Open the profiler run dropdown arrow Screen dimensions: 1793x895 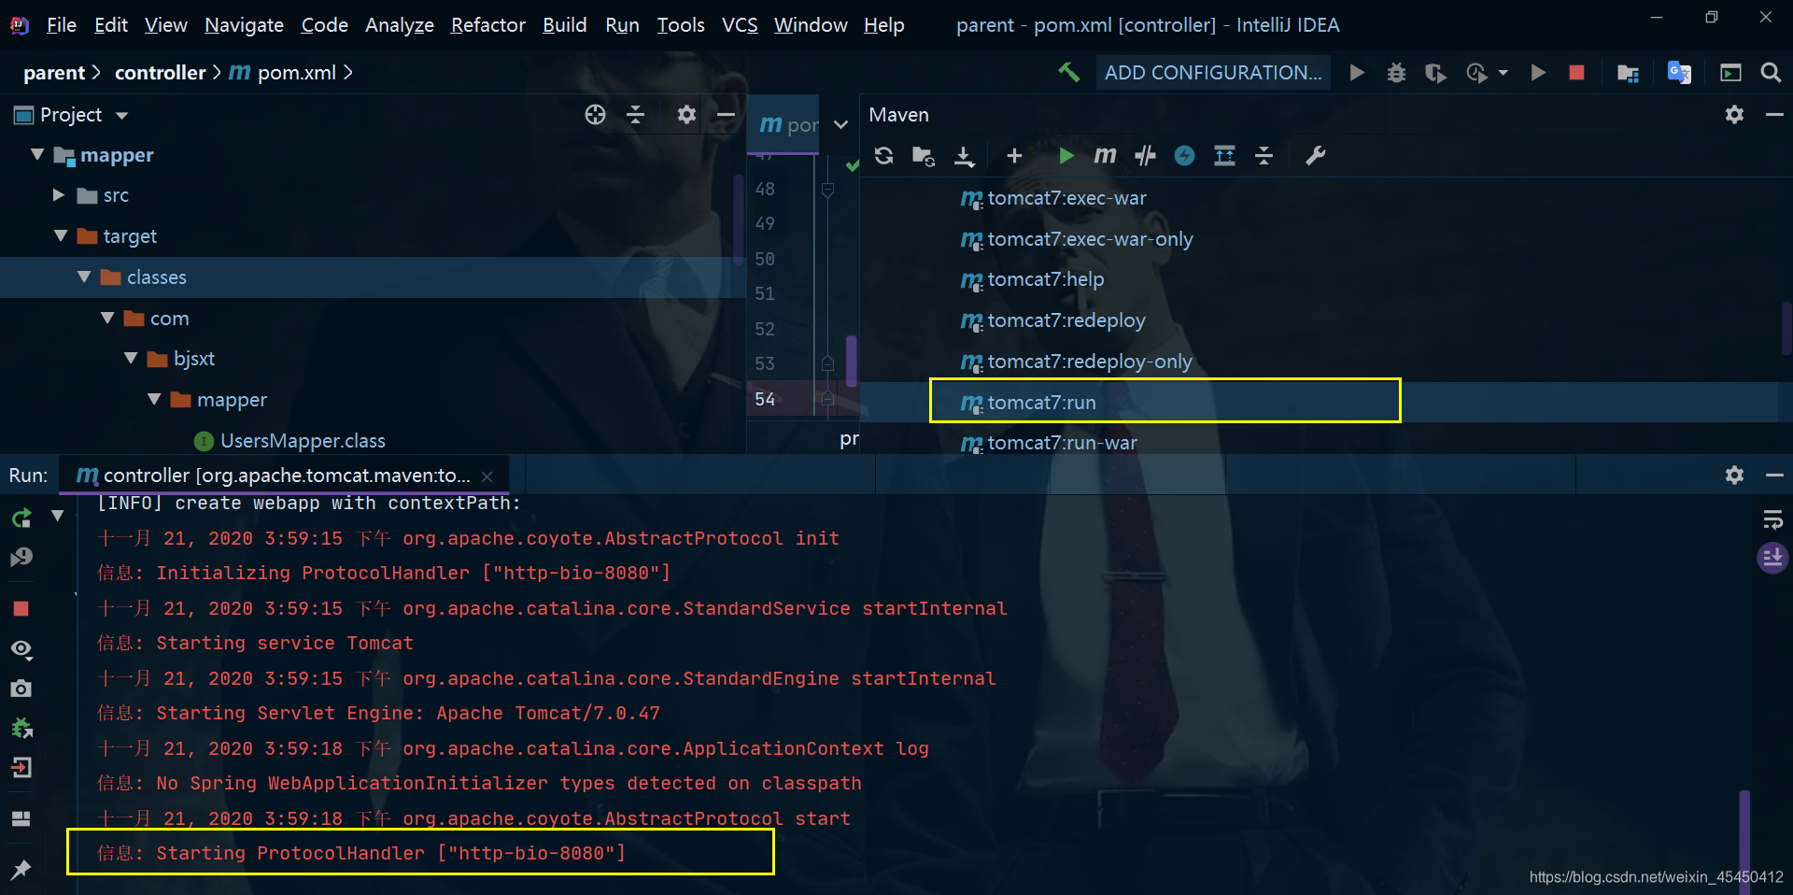click(1503, 72)
